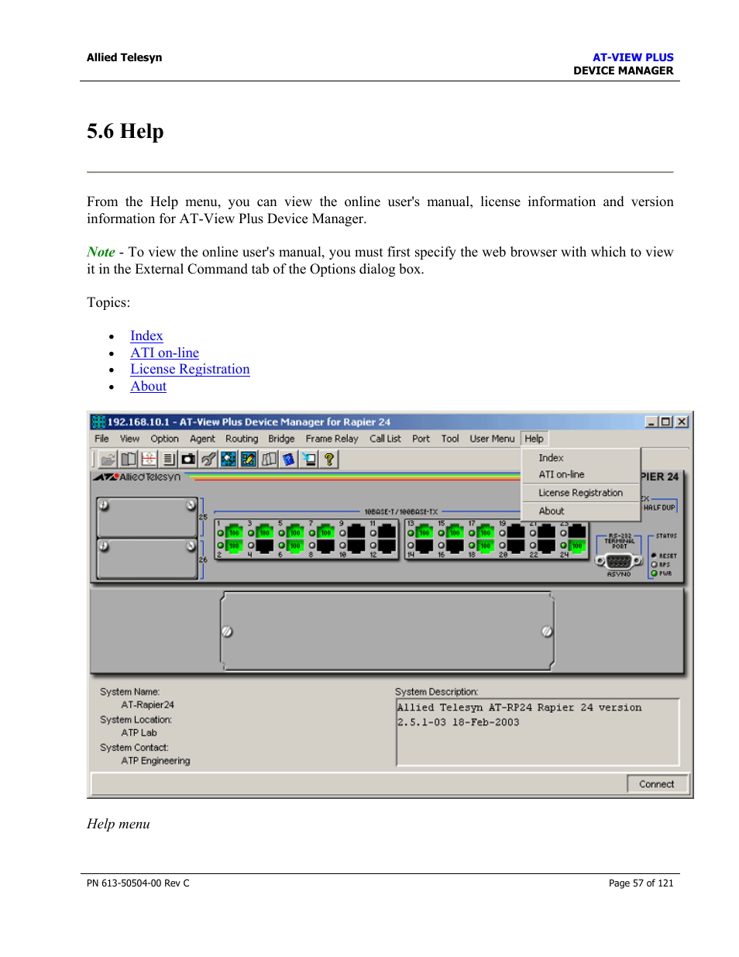Click the AT-Rapier24 system name value
Screen dimensions: 739x957
[147, 705]
